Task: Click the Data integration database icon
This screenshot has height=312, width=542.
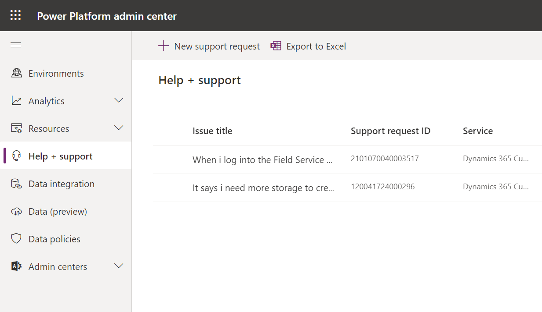Action: pos(16,184)
